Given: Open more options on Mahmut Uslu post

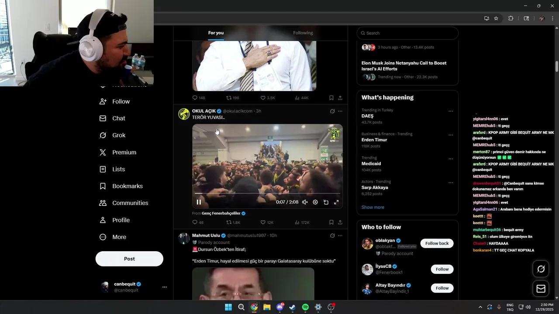Looking at the screenshot, I should (340, 235).
